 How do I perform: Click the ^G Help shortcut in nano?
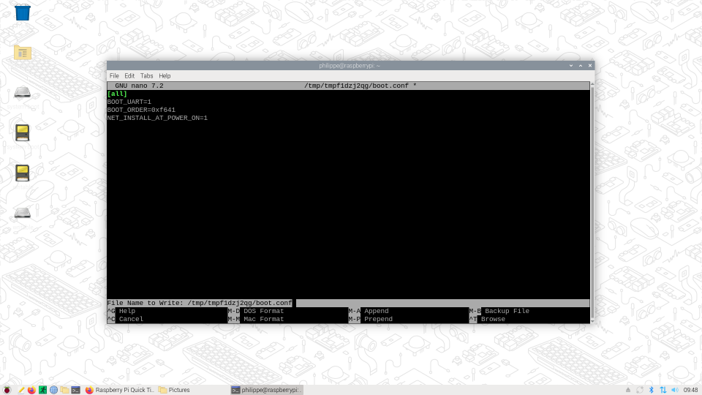click(121, 312)
